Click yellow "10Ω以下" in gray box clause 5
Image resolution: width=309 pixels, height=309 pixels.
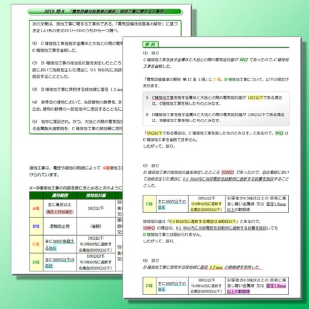click(255, 97)
